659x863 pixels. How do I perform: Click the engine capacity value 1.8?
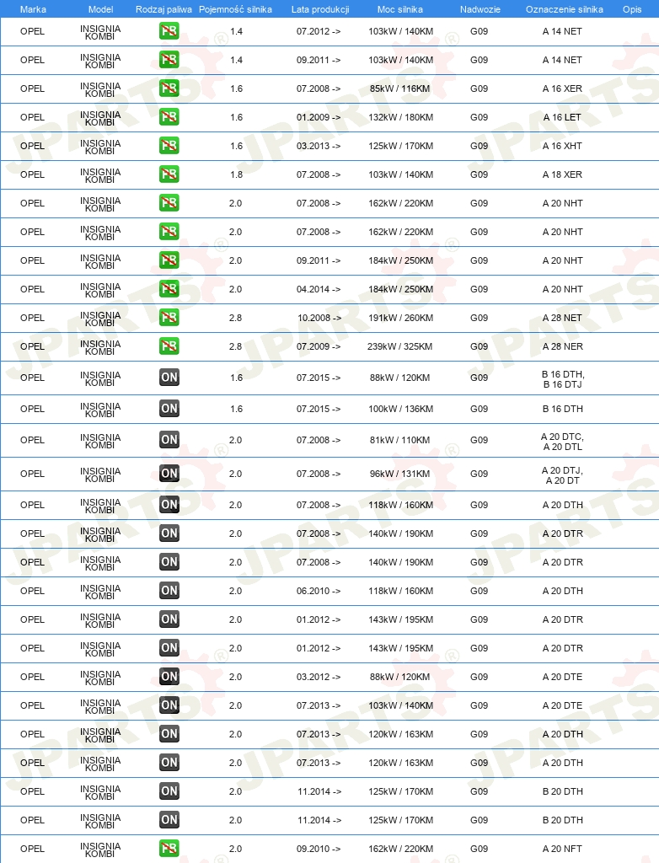[x=236, y=174]
